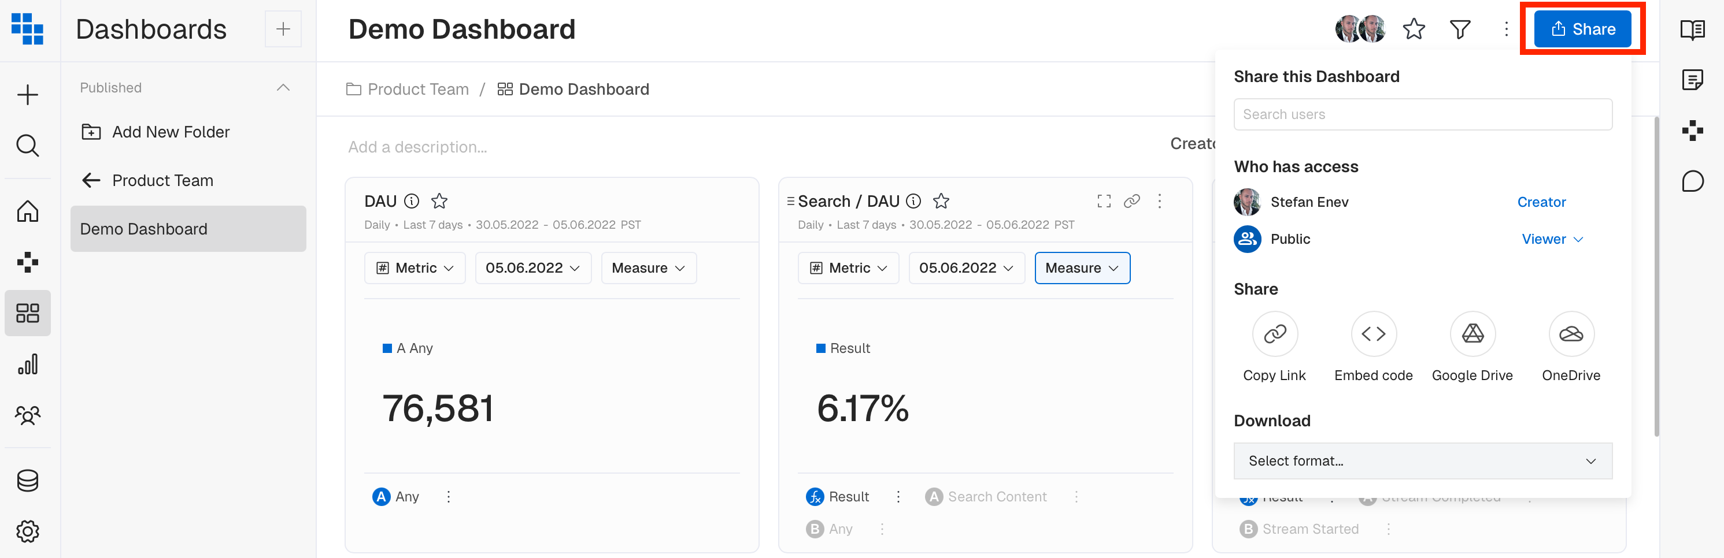Open Metric dropdown in Search / DAU card
1724x558 pixels.
pyautogui.click(x=849, y=267)
